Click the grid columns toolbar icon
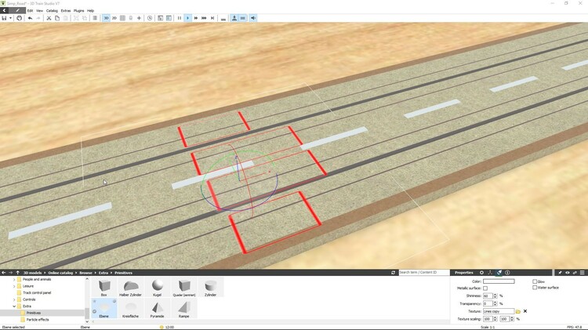 point(122,18)
